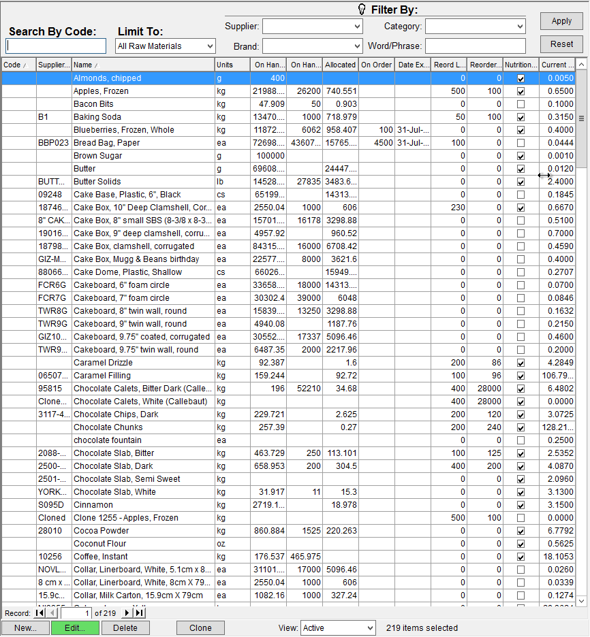590x637 pixels.
Task: Click the New... button
Action: [x=25, y=628]
